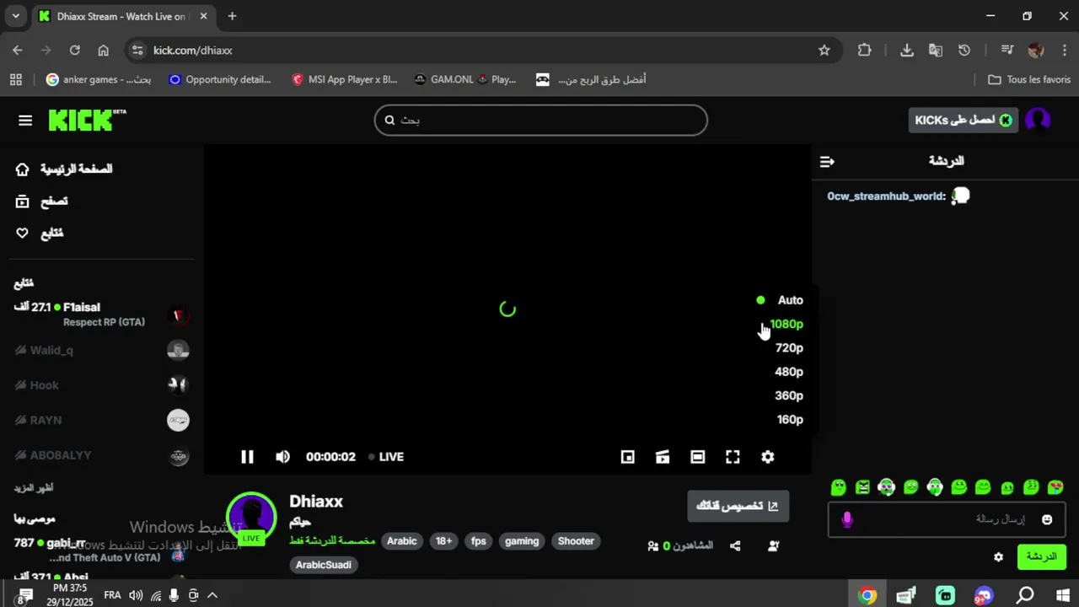Bookmark this page with star icon
The width and height of the screenshot is (1079, 607).
click(x=824, y=51)
